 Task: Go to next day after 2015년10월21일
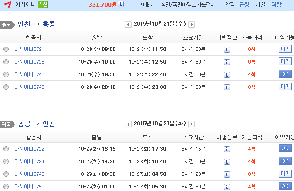click(191, 24)
